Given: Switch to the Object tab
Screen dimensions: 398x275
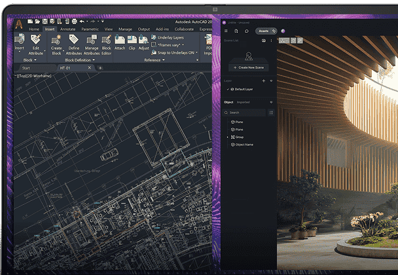Looking at the screenshot, I should point(228,102).
